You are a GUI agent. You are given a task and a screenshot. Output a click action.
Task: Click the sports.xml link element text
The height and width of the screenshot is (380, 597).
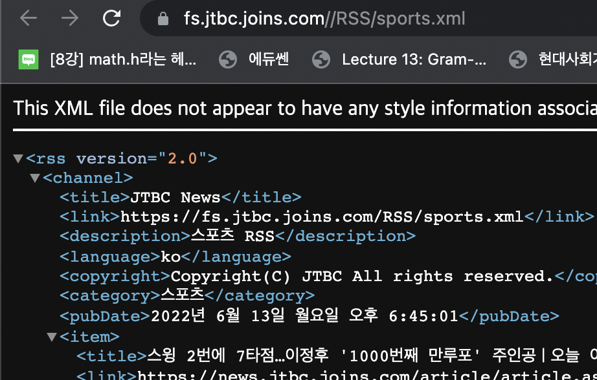point(322,216)
